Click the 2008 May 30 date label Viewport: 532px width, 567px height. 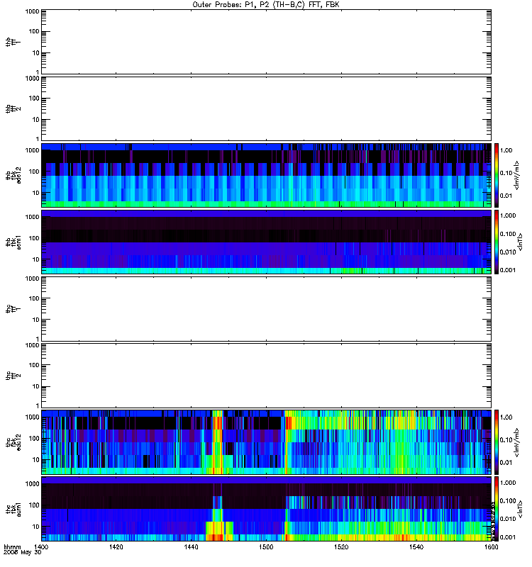23,553
